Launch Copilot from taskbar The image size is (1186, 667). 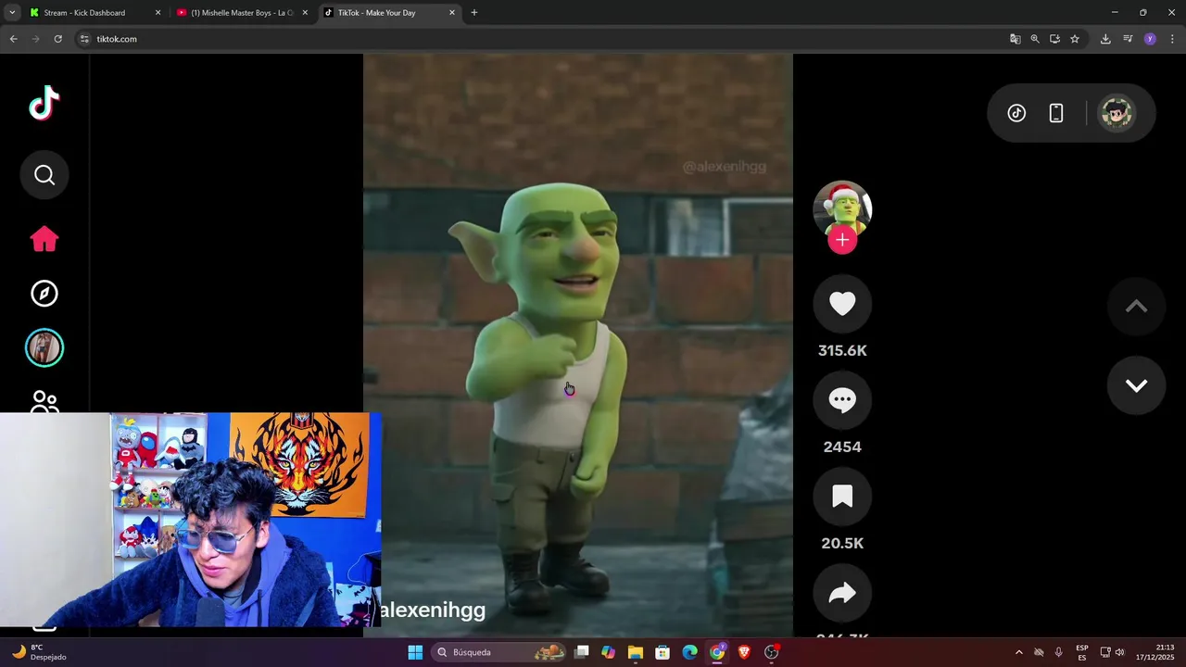point(608,652)
